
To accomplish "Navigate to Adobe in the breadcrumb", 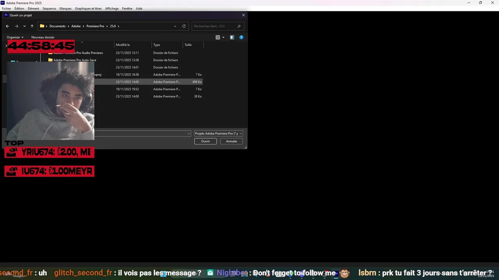I will [x=76, y=26].
